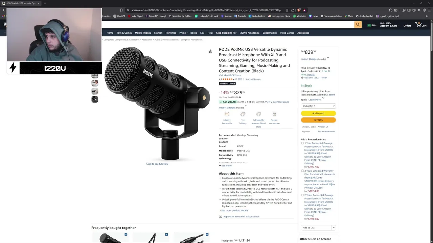Screen dimensions: 433x243
Task: Open the browser extensions puzzle icon
Action: coord(391,10)
